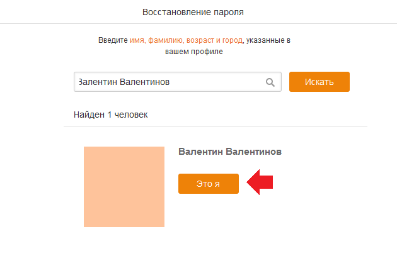This screenshot has width=397, height=263.
Task: Click the word город in orange hint
Action: pos(233,40)
